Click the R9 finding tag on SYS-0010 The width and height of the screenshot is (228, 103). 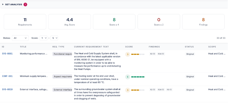tap(169, 90)
